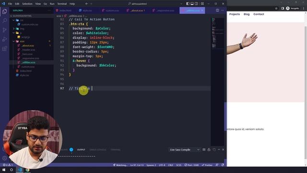Click Chrome icon on taskbar

27,170
